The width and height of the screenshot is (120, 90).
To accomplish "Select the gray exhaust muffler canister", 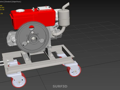I will point(64,17).
